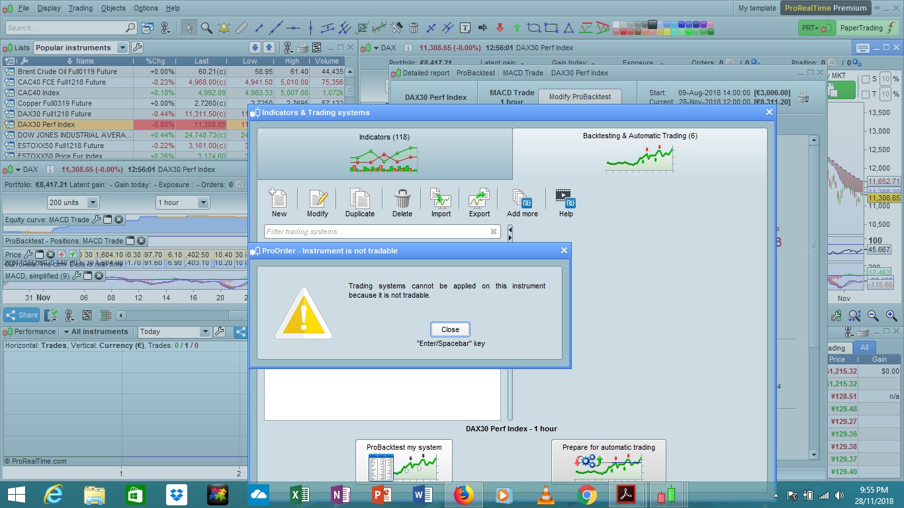Screen dimensions: 904x508
Task: Open the Help menu
Action: click(x=173, y=8)
